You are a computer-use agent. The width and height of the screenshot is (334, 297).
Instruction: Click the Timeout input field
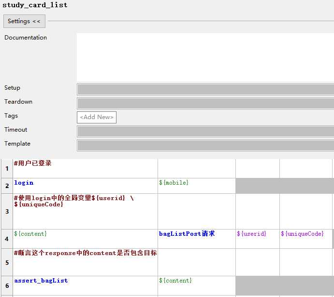point(205,131)
